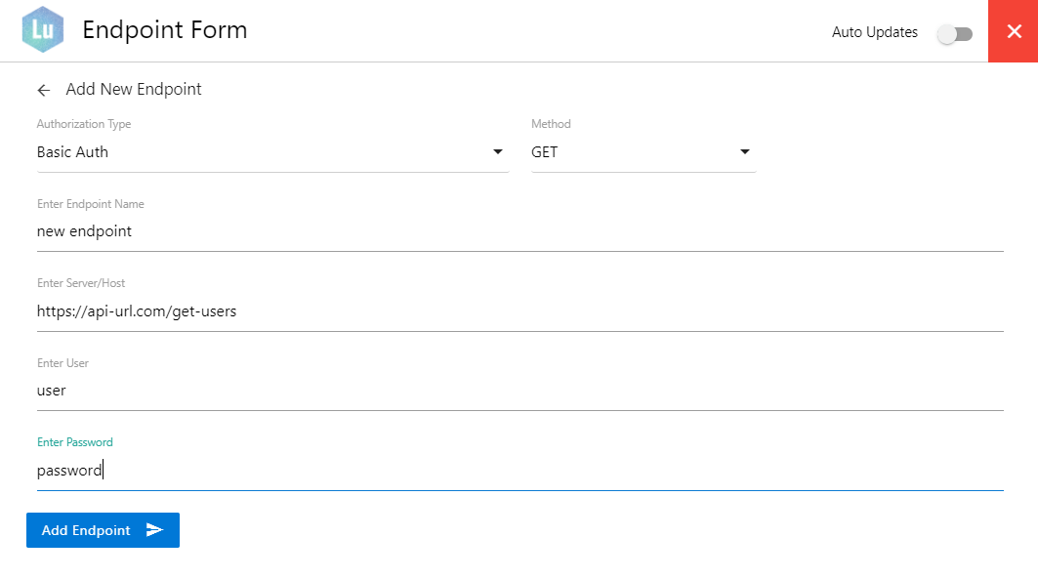Click the Enter Password field
The image size is (1038, 579).
(x=391, y=470)
